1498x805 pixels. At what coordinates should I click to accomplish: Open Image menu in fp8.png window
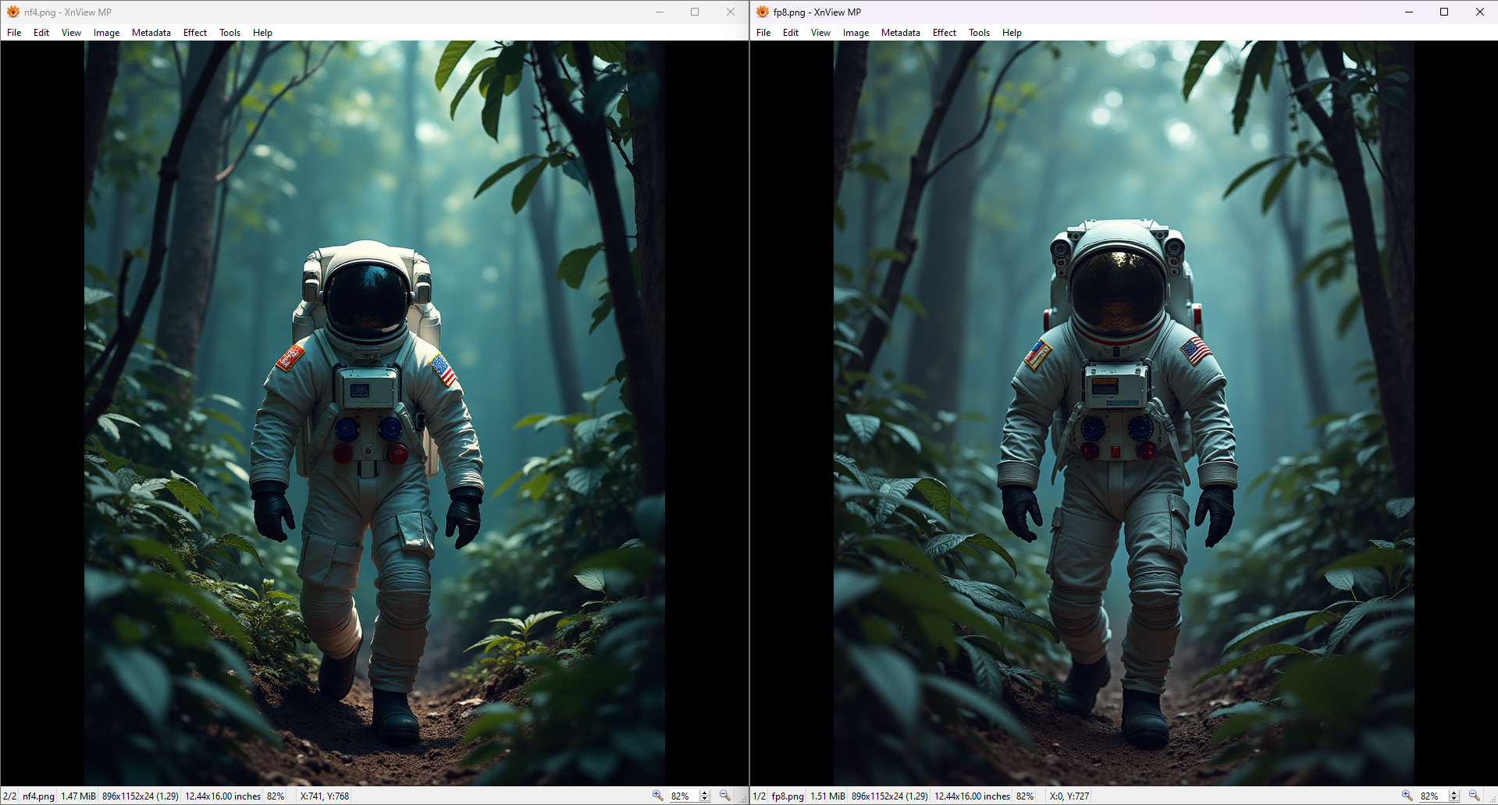click(856, 33)
